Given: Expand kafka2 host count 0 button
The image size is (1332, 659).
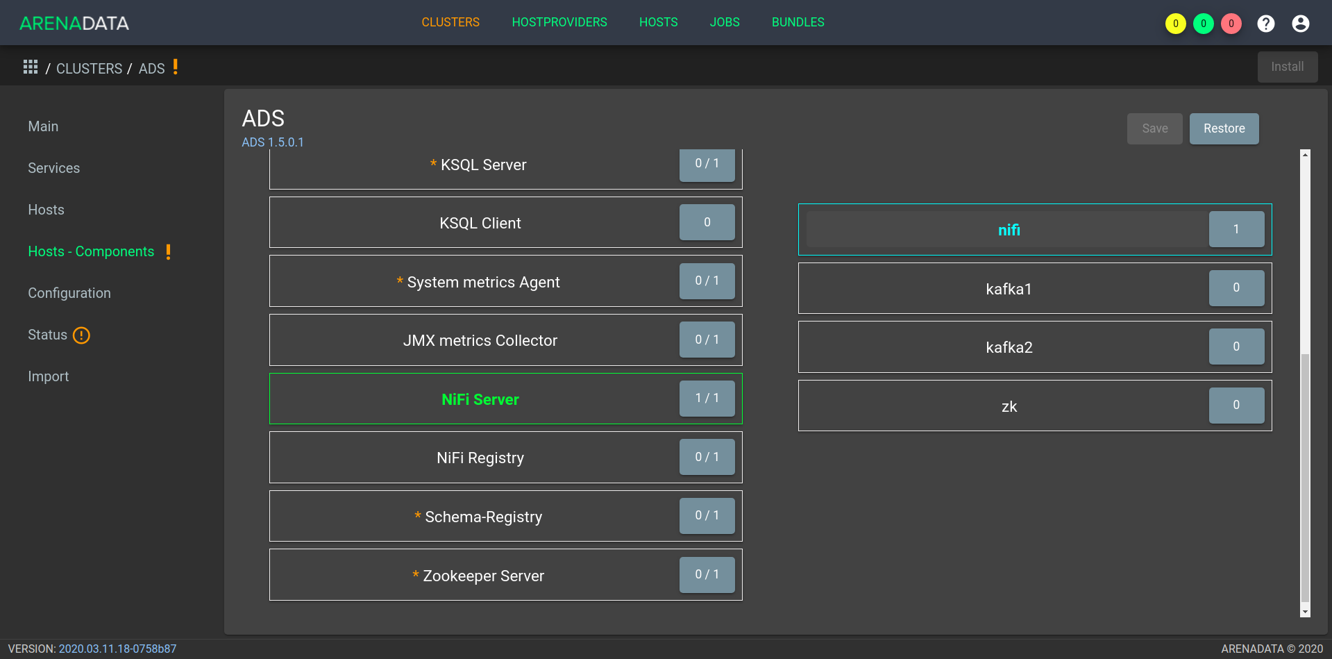Looking at the screenshot, I should pyautogui.click(x=1236, y=347).
